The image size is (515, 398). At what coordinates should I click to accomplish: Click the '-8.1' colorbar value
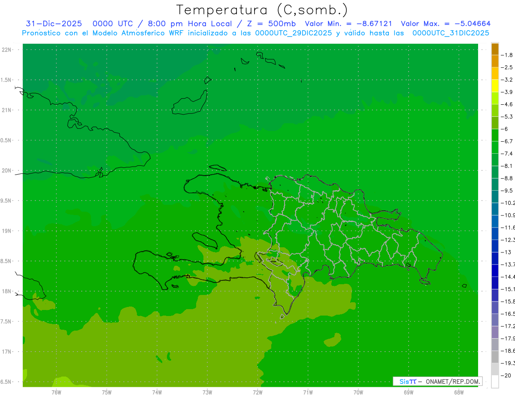507,166
